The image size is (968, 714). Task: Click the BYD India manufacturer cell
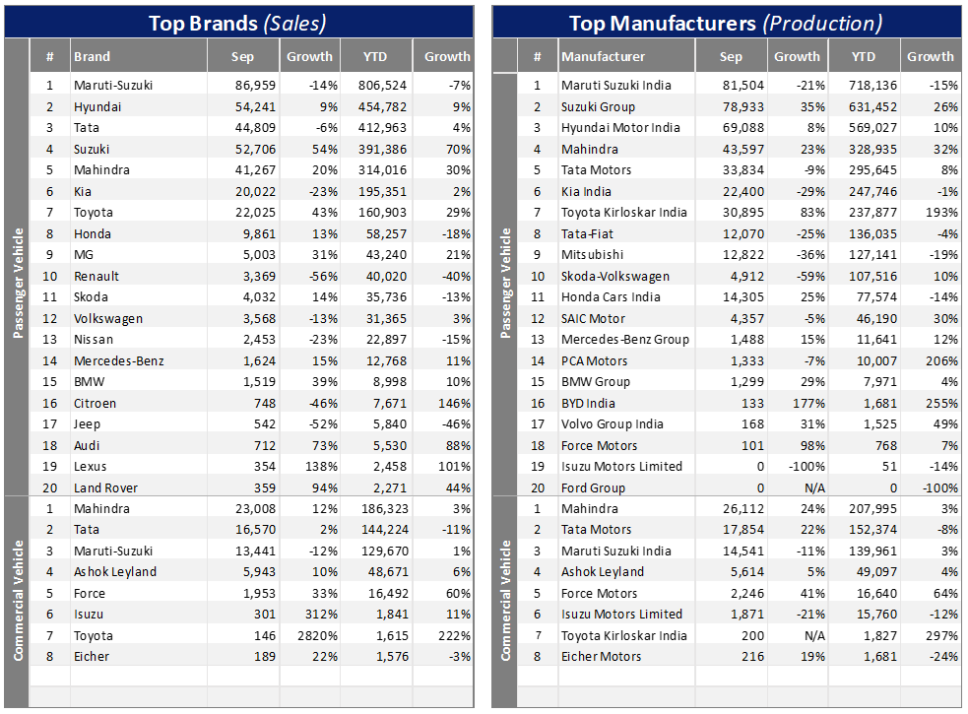click(x=588, y=403)
